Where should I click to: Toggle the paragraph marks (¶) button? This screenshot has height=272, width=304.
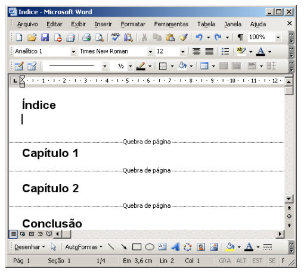pos(240,37)
